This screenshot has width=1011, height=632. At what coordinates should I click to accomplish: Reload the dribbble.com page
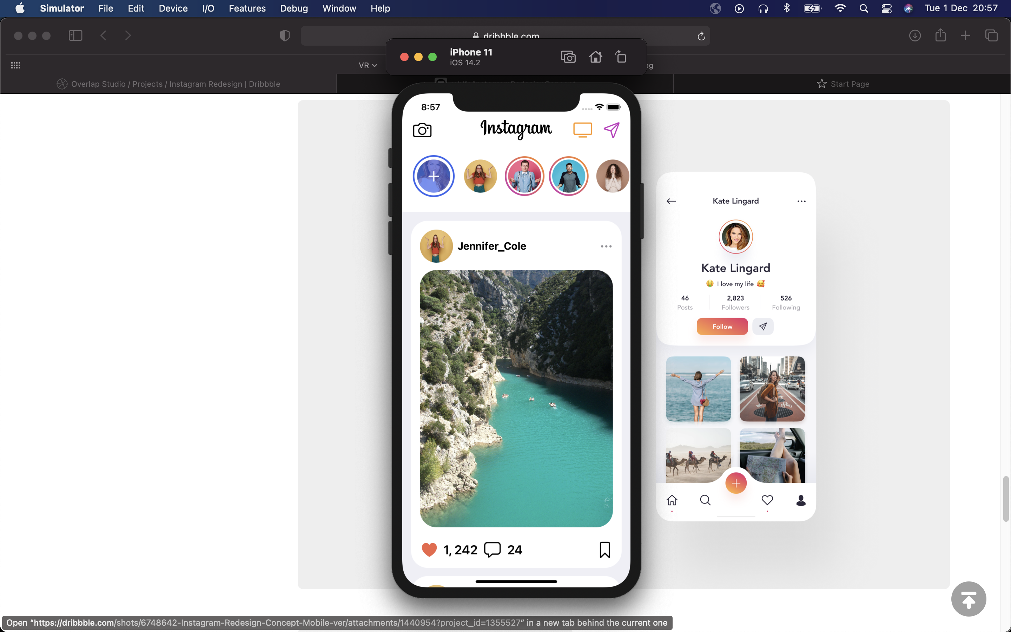coord(701,36)
